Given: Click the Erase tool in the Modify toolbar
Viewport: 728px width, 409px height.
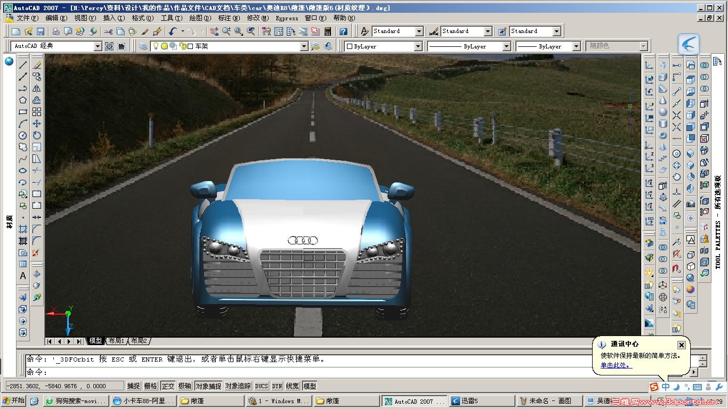Looking at the screenshot, I should (37, 65).
